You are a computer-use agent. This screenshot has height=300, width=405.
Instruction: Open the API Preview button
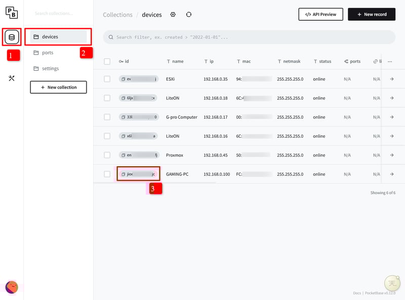(x=320, y=14)
